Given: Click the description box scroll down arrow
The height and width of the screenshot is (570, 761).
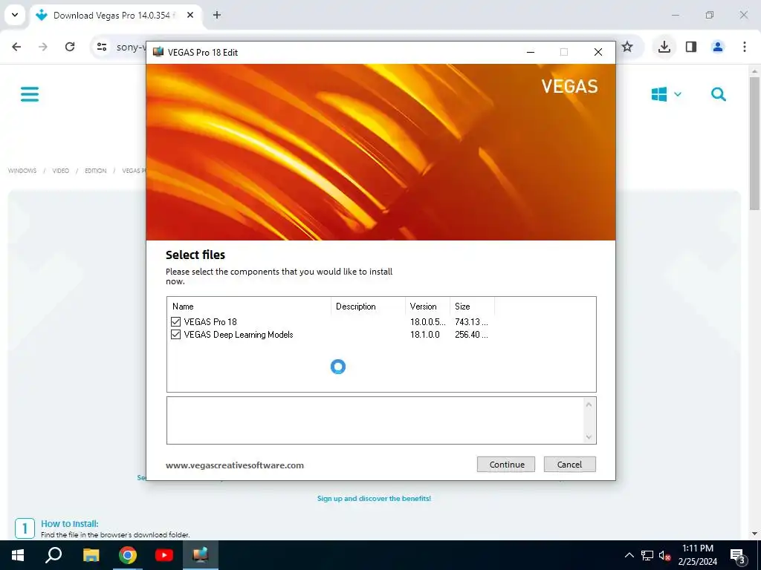Looking at the screenshot, I should pos(589,436).
